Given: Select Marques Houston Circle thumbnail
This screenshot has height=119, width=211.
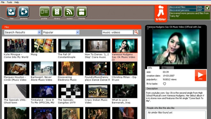Looking at the screenshot, I should click(17, 69).
